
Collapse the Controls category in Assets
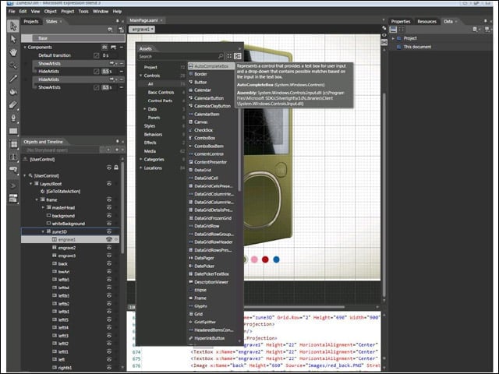point(140,76)
